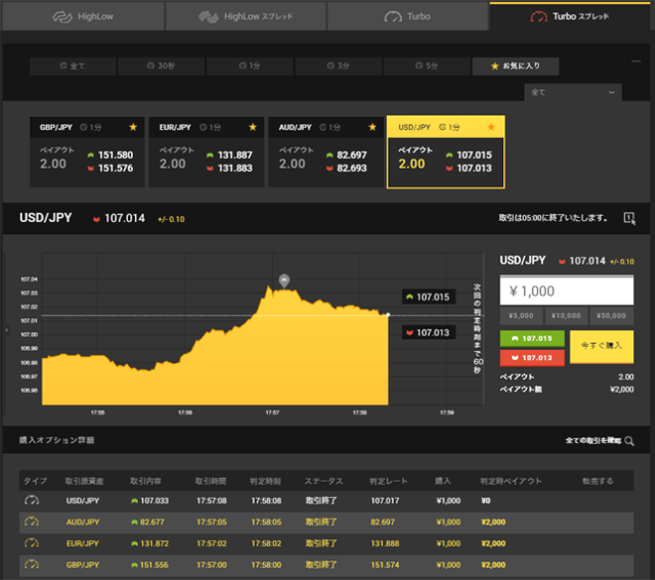Click the Turbo icon in AUD/JPY row
655x580 pixels.
[32, 522]
